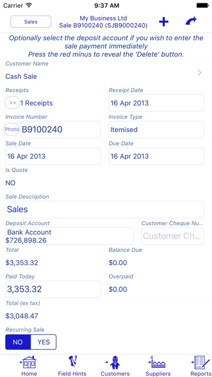Screen dimensions: 212x377
Task: Open Field Hints pin icon
Action: click(x=72, y=362)
